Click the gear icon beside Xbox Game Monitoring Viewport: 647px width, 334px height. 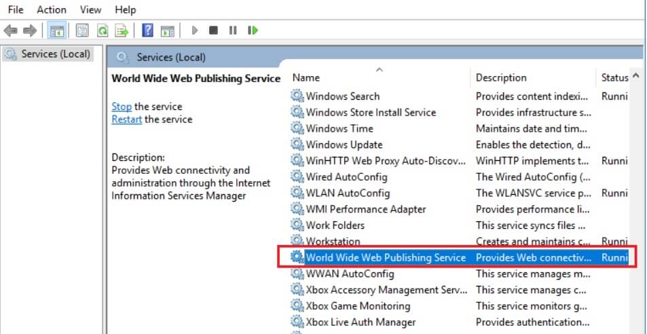(297, 305)
